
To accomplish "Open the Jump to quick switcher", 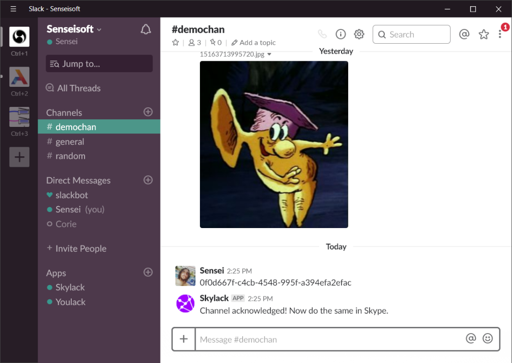I will [99, 64].
